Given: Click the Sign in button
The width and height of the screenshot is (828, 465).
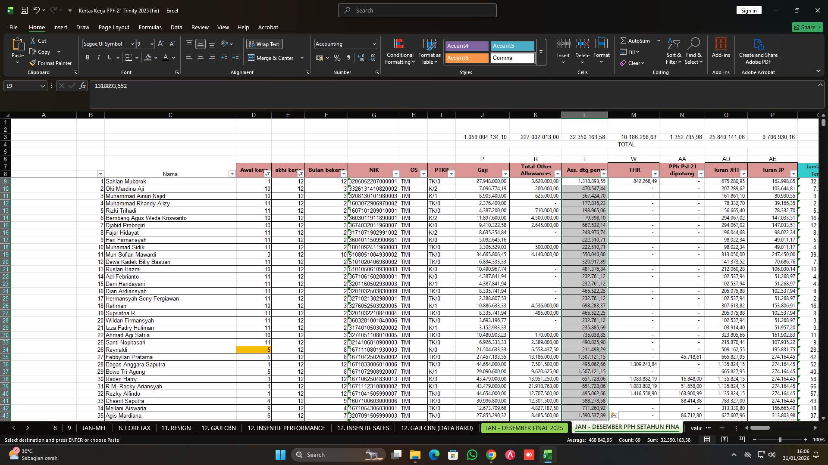Looking at the screenshot, I should click(749, 10).
